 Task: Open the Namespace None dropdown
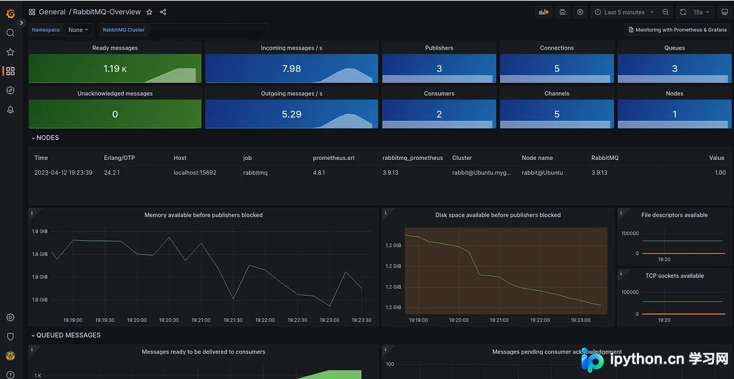tap(79, 30)
